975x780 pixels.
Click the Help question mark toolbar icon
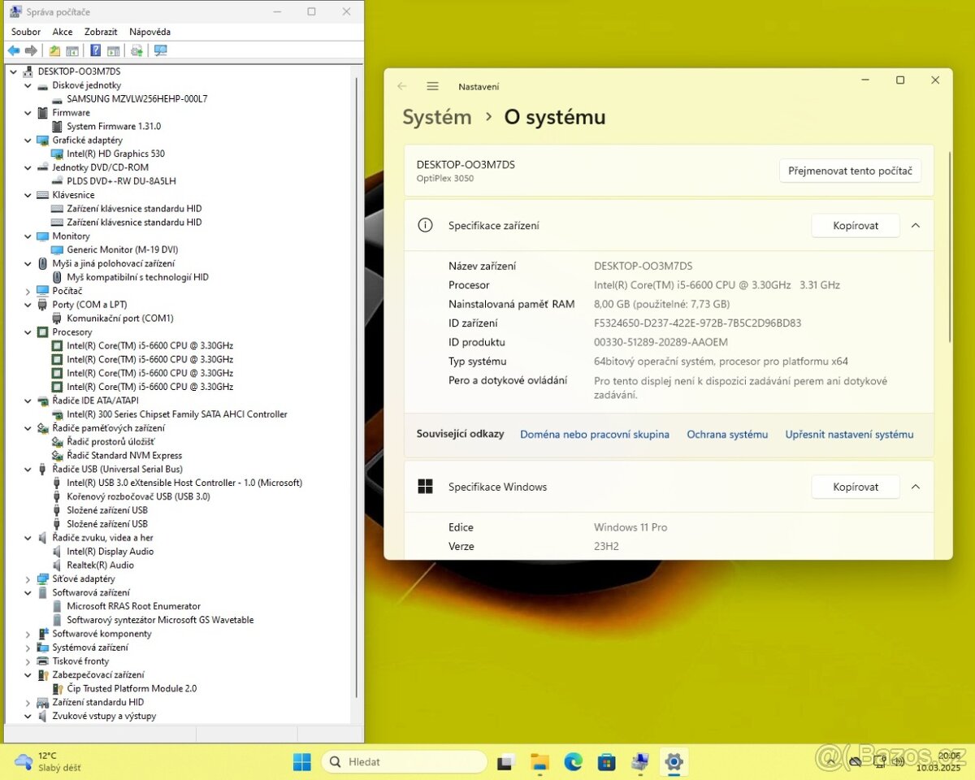pos(96,50)
